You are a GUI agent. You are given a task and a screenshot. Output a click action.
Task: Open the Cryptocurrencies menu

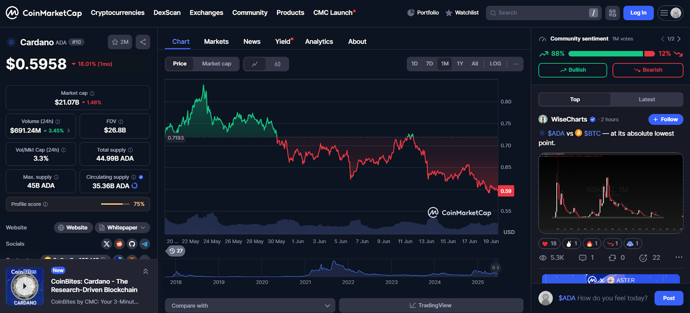(118, 13)
